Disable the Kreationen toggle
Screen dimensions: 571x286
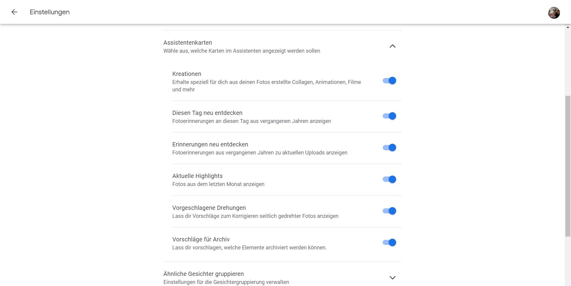click(x=389, y=81)
